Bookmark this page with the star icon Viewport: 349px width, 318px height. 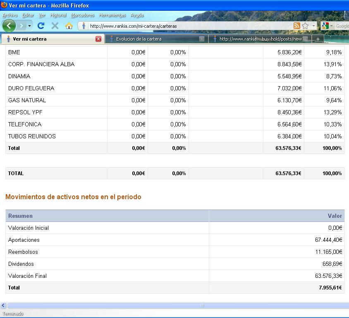(x=305, y=26)
